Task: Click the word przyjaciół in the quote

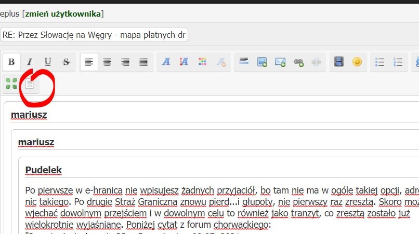Action: 237,190
